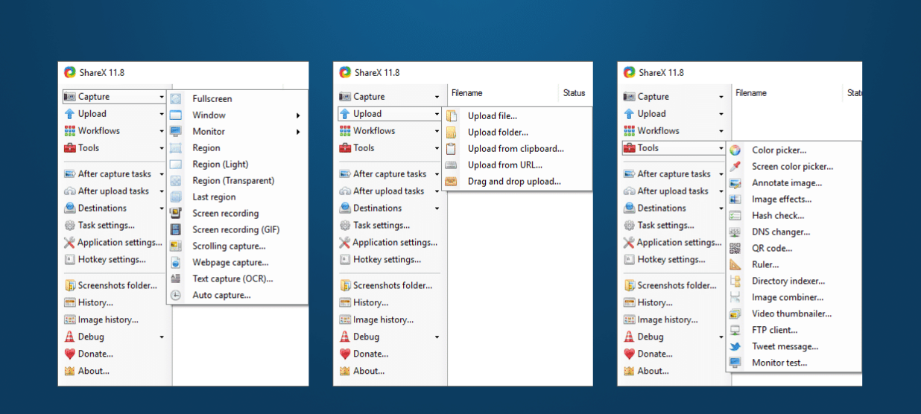The width and height of the screenshot is (921, 414).
Task: Click the About crown icon in right window
Action: [629, 371]
